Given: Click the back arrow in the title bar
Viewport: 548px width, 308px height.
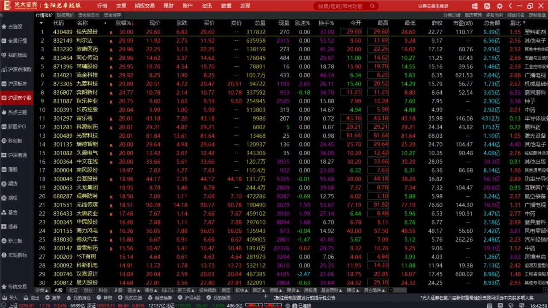Looking at the screenshot, I should tap(510, 6).
